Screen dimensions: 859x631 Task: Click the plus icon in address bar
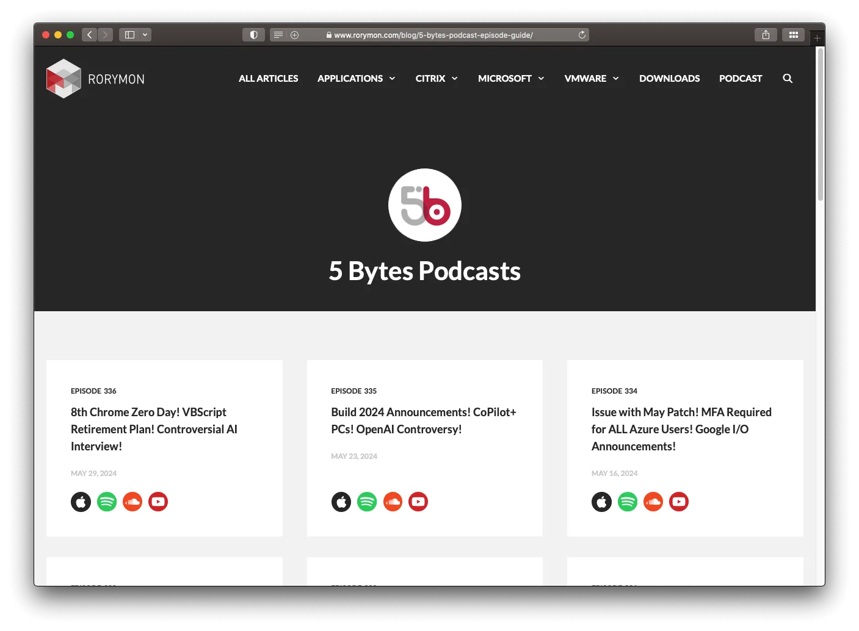coord(295,35)
